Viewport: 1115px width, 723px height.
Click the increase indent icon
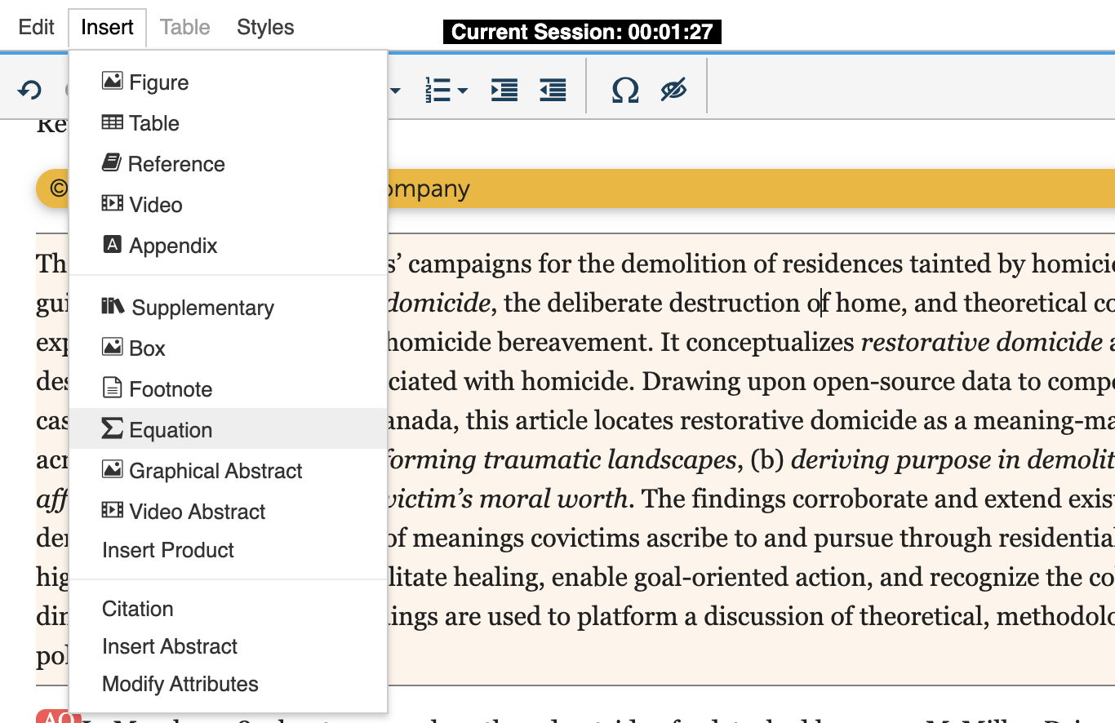pyautogui.click(x=504, y=90)
